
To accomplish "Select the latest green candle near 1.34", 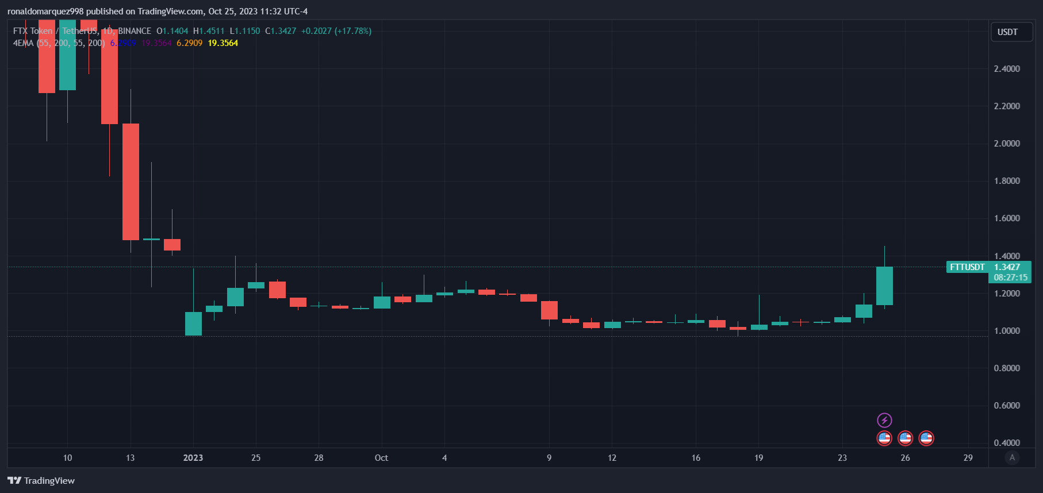I will pos(884,286).
